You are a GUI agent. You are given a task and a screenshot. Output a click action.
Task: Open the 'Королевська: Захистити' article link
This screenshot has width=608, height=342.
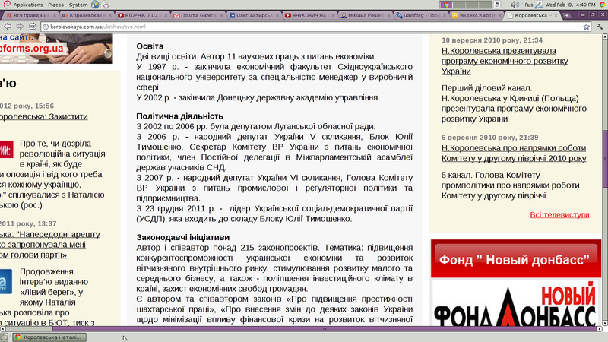pos(44,116)
